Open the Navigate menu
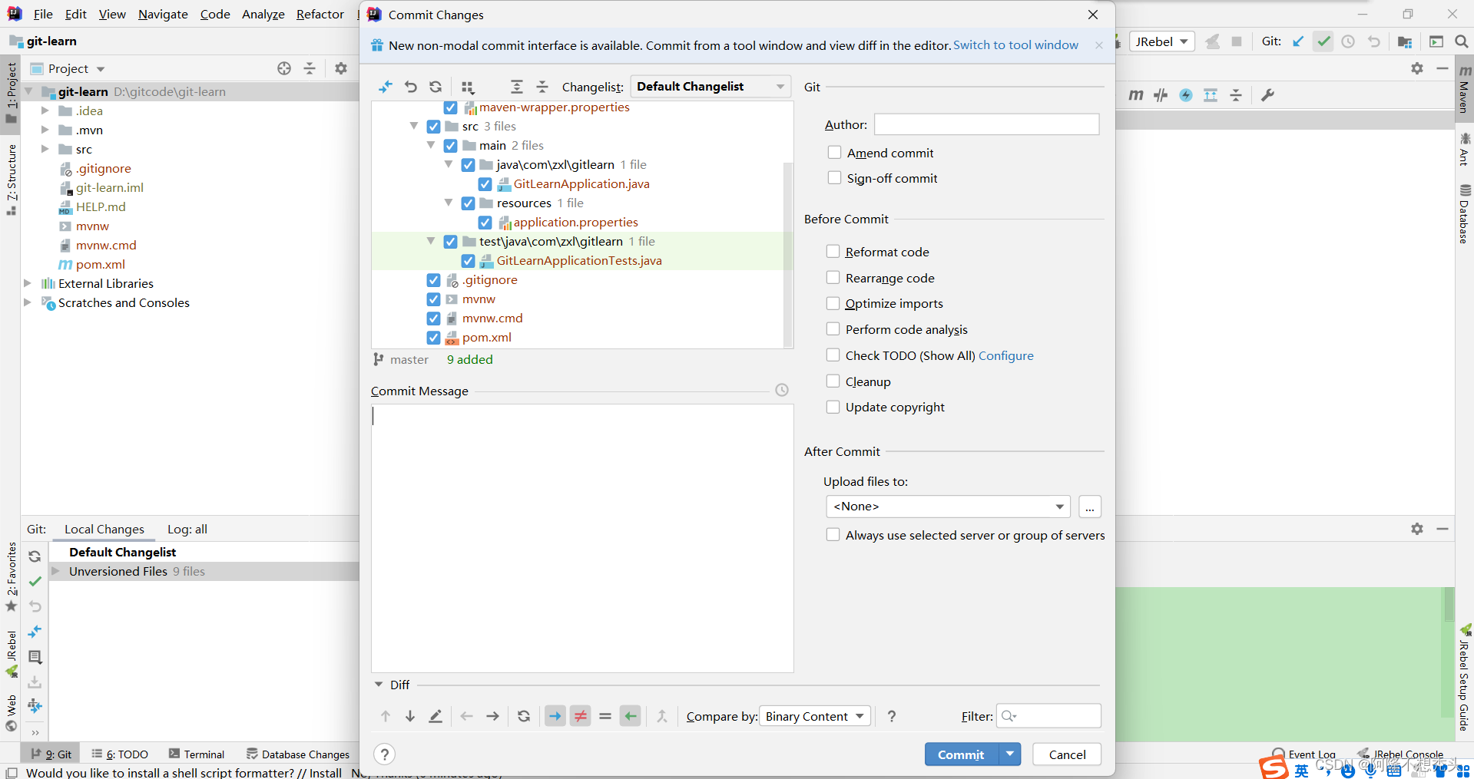1474x779 pixels. (x=163, y=14)
